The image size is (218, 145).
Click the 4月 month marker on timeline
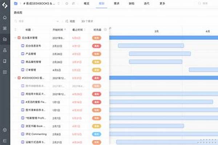point(208,32)
